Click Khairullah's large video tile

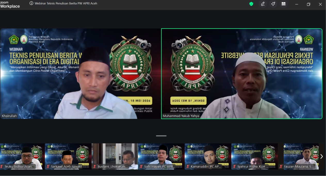click(80, 74)
